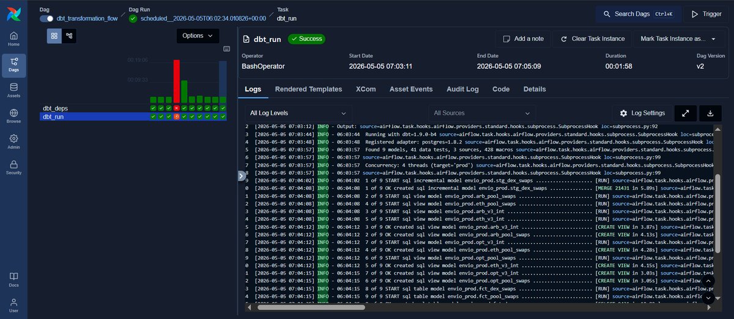734x319 pixels.
Task: Click the Dag Version value v2
Action: (700, 66)
